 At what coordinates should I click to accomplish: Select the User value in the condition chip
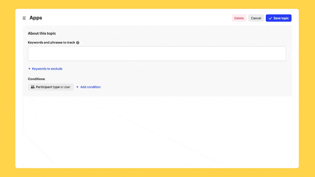coord(67,87)
